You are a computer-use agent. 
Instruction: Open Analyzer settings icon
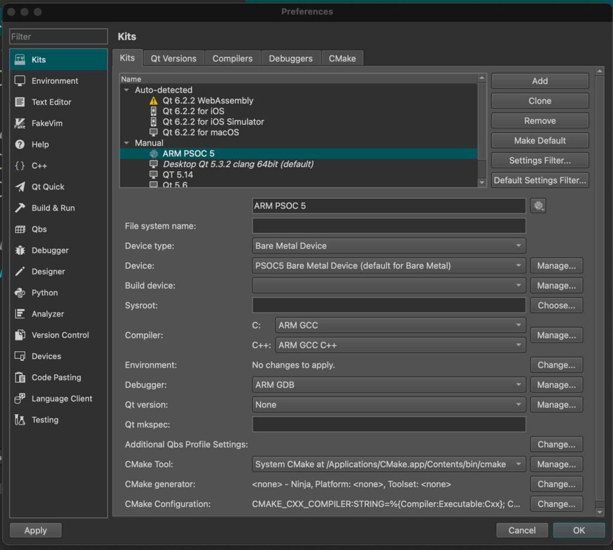pyautogui.click(x=20, y=314)
